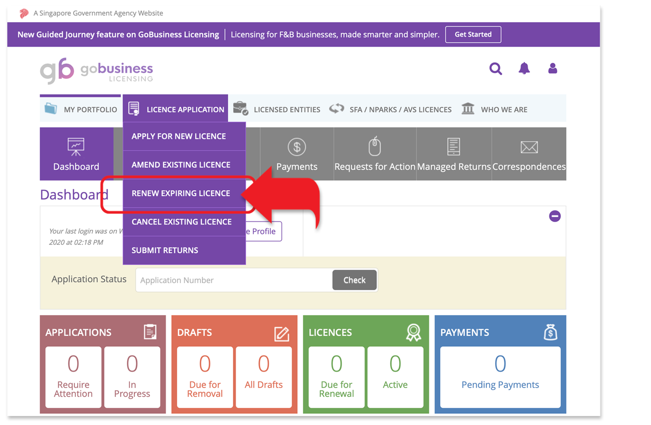The height and width of the screenshot is (425, 651).
Task: Switch to Correspondences tab
Action: tap(529, 154)
